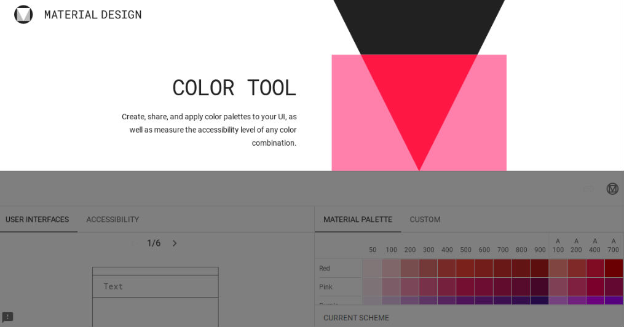Select the Red 400 swatch
This screenshot has width=624, height=327.
click(x=447, y=268)
